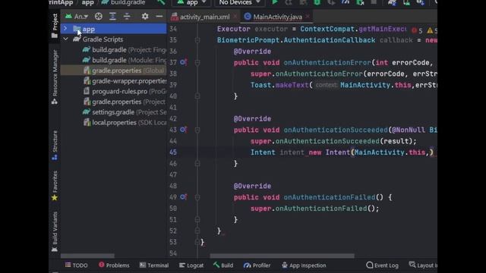Click line number 41 in gutter
486x273 pixels.
(x=173, y=108)
